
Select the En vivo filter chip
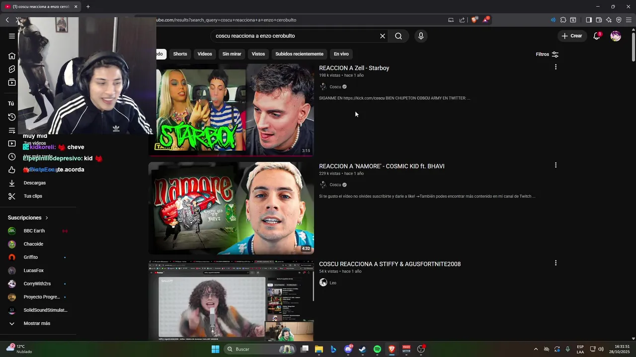click(x=341, y=54)
